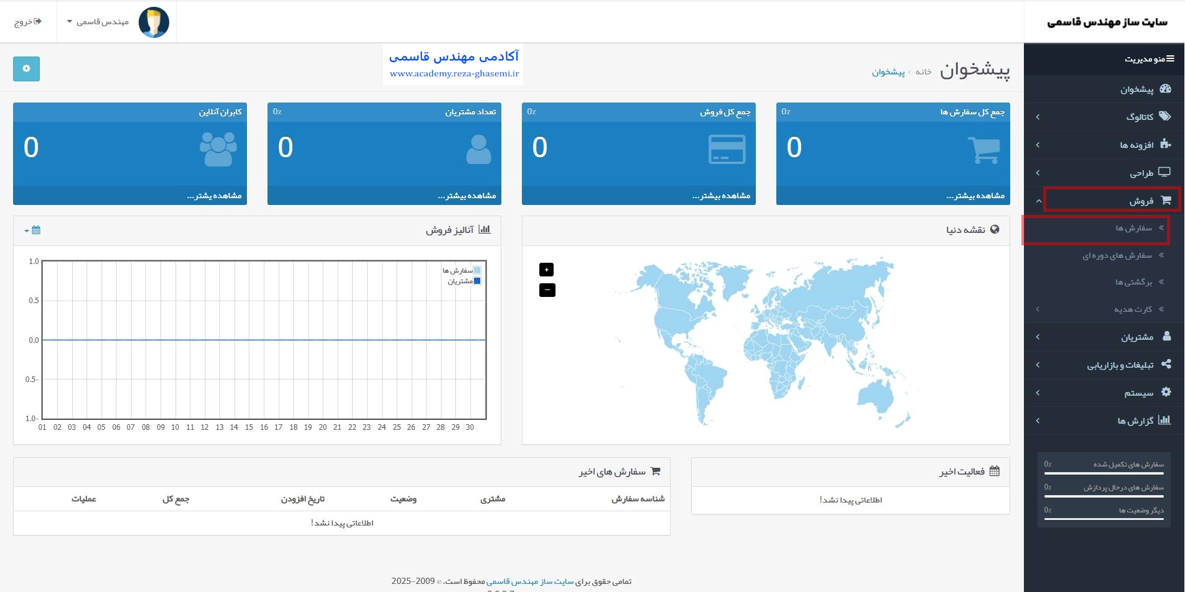Click the globe icon beside نقشه دنیا
1185x592 pixels.
995,229
